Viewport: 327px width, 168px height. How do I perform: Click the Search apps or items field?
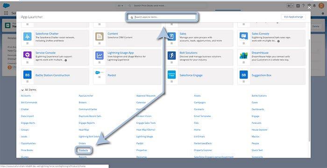point(162,17)
